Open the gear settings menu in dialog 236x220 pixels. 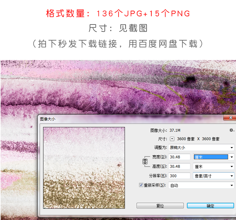[x=232, y=130]
